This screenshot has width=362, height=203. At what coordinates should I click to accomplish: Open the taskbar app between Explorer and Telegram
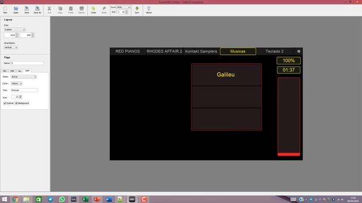tap(38, 199)
